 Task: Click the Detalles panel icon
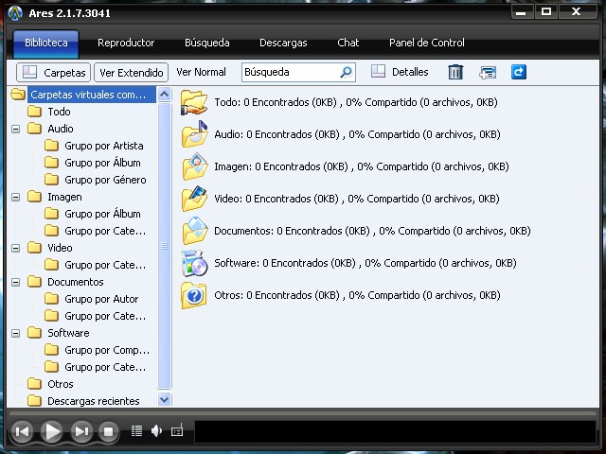(378, 72)
